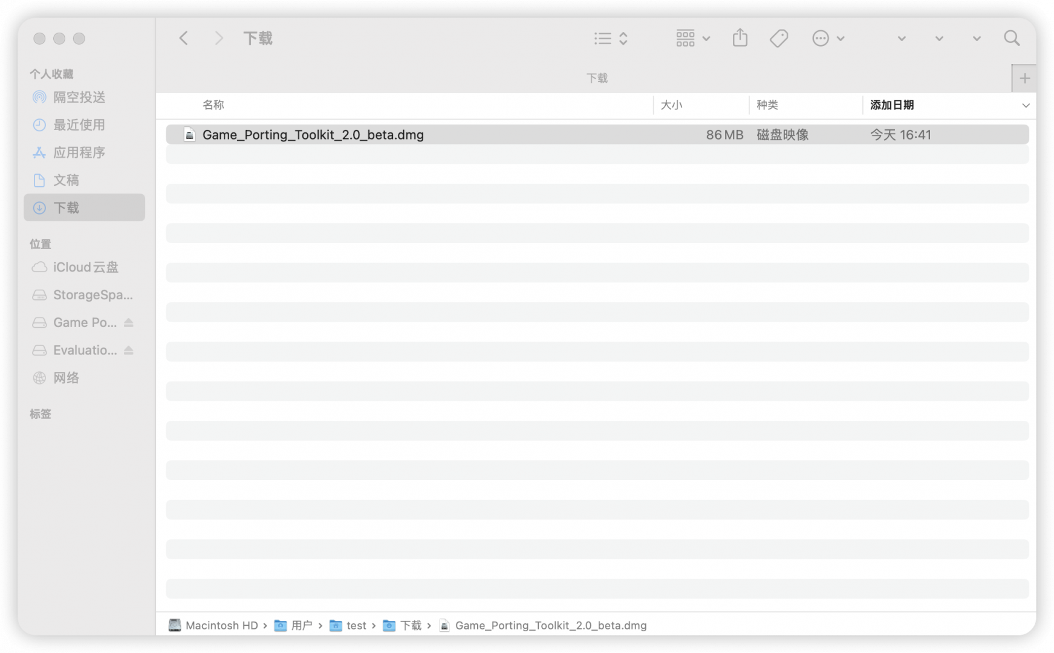This screenshot has height=653, width=1054.
Task: Click the tag (edit tags) icon
Action: (779, 38)
